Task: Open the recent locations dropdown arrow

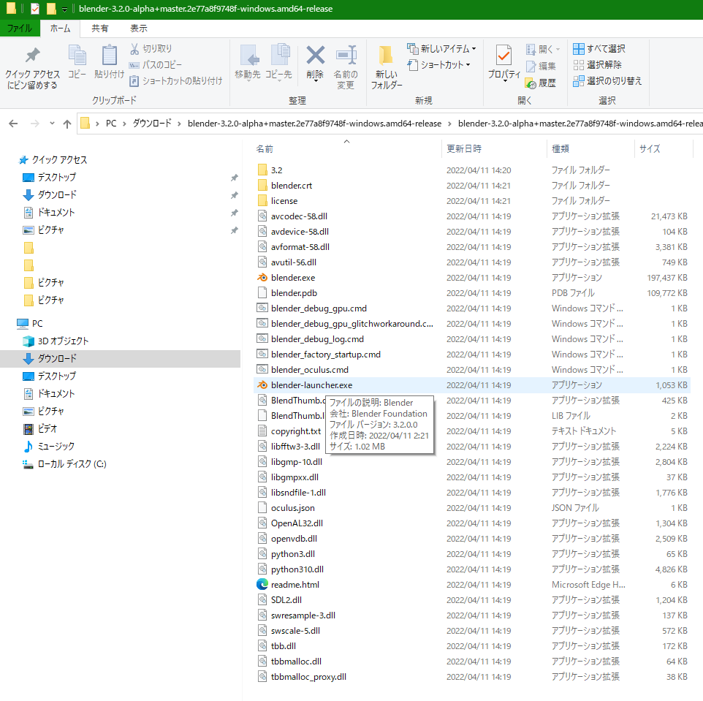Action: (x=52, y=124)
